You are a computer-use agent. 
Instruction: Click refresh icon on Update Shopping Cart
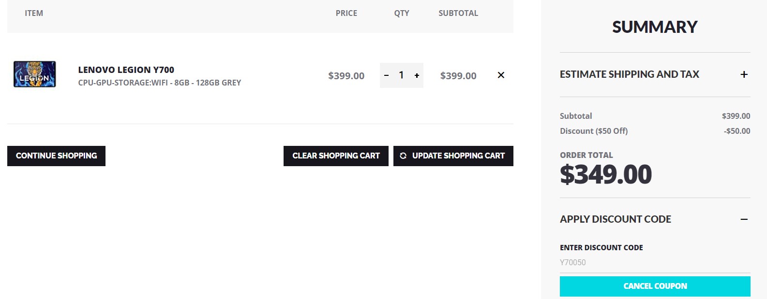click(403, 156)
